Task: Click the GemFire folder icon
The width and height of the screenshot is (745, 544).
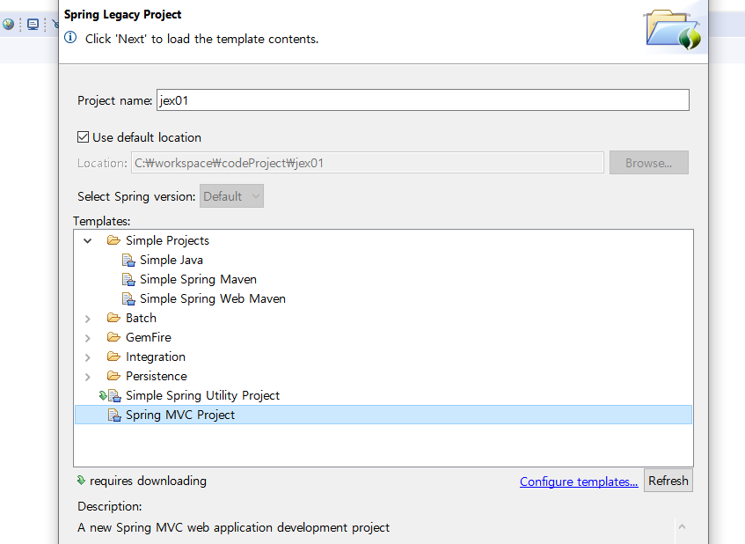Action: (113, 337)
